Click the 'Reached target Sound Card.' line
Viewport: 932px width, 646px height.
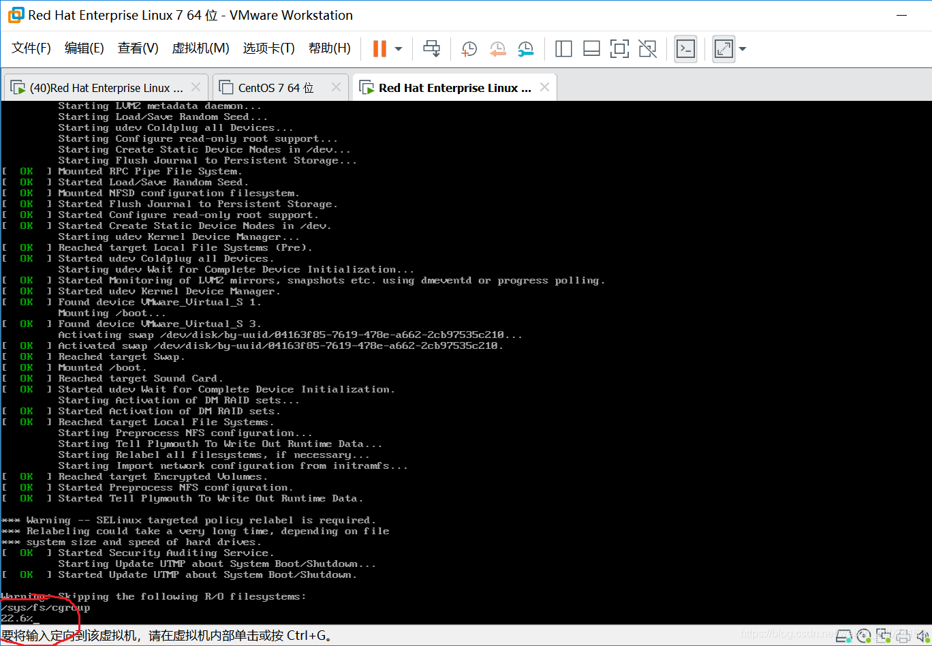coord(141,379)
